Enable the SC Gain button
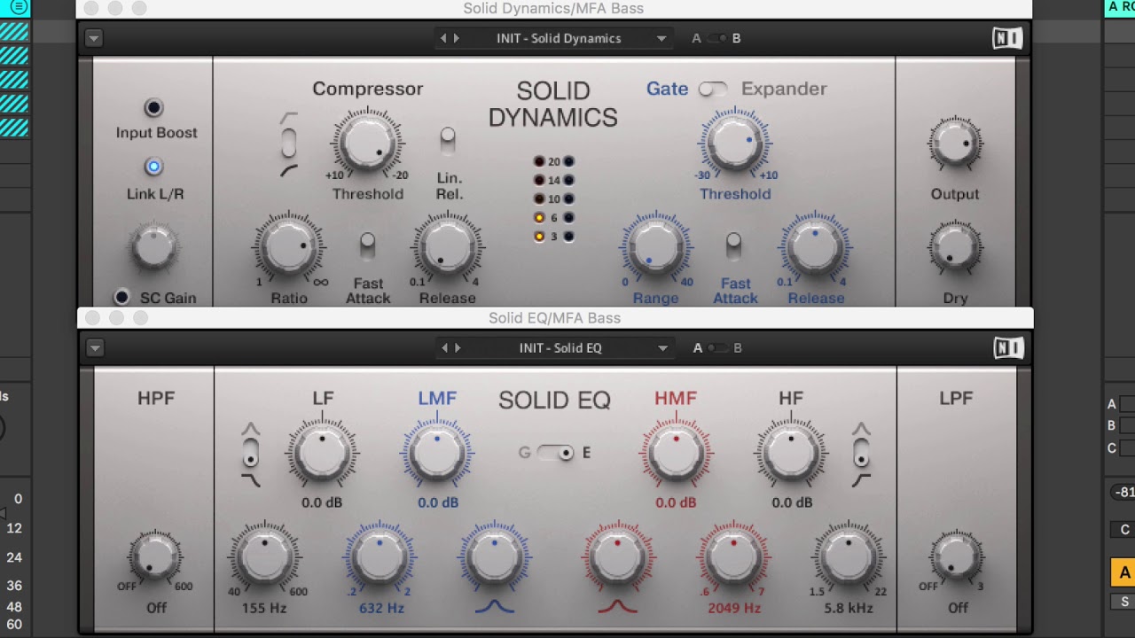The height and width of the screenshot is (638, 1135). (122, 297)
